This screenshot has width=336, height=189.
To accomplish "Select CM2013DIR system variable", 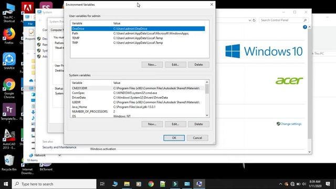I will 138,88.
